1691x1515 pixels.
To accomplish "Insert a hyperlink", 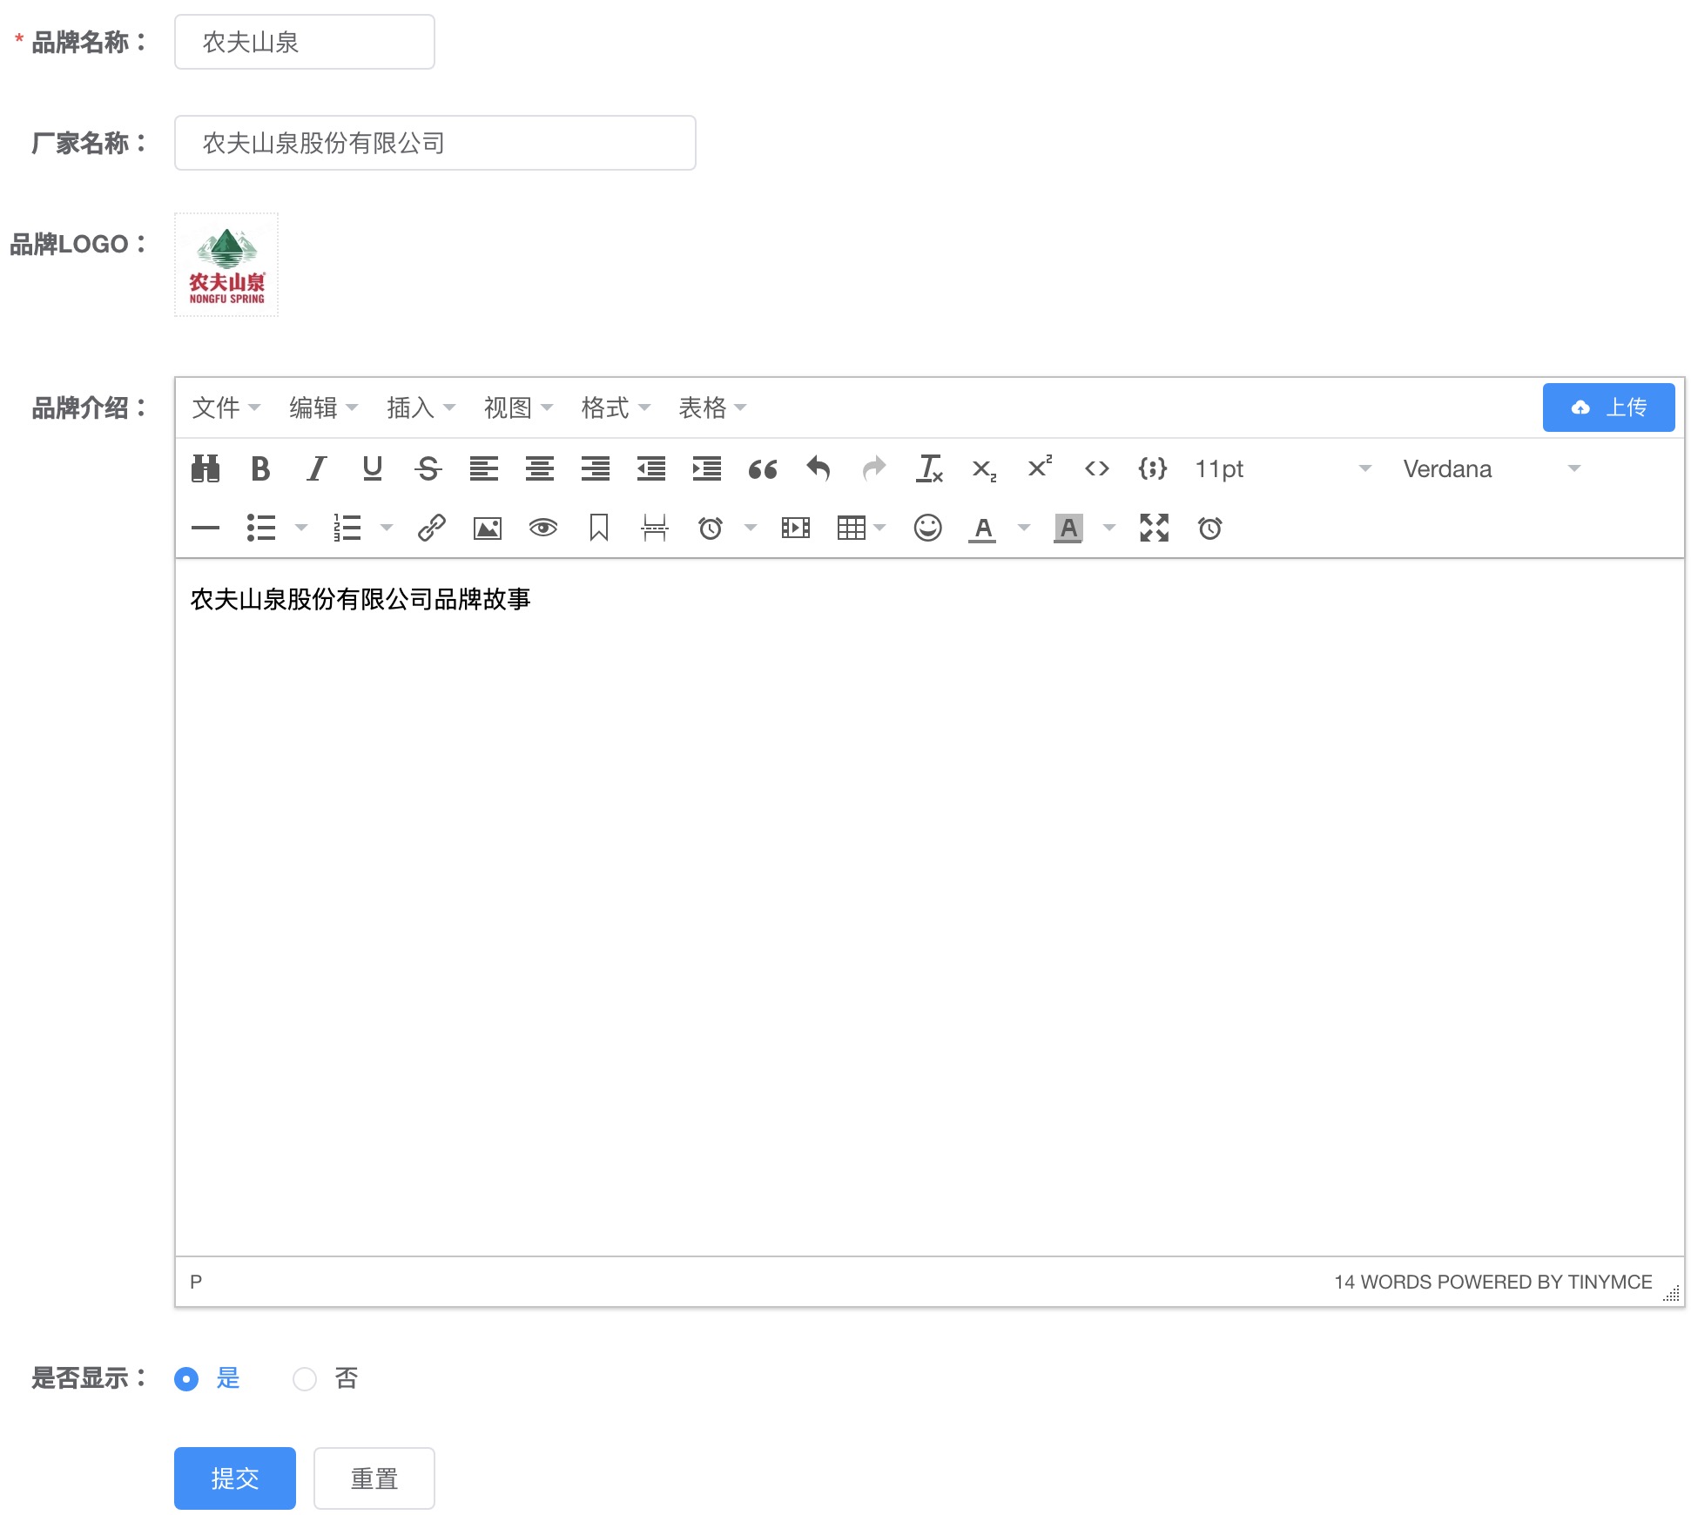I will coord(432,528).
